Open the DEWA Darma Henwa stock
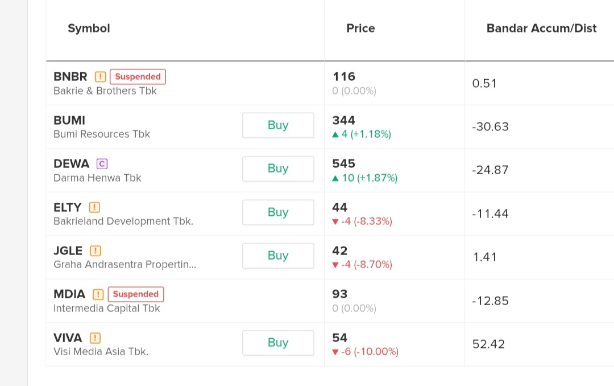Screen dimensions: 614x386 click(x=71, y=164)
